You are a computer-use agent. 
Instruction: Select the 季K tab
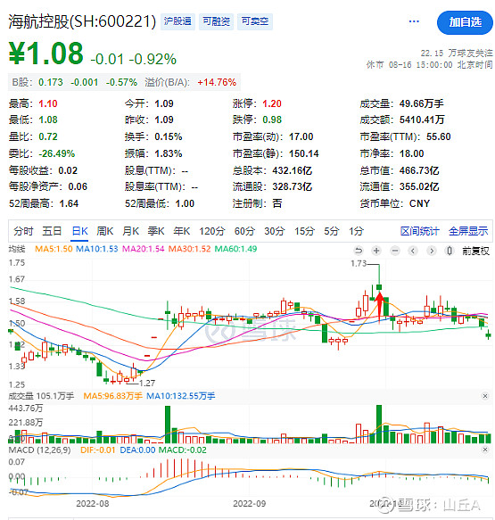click(156, 231)
